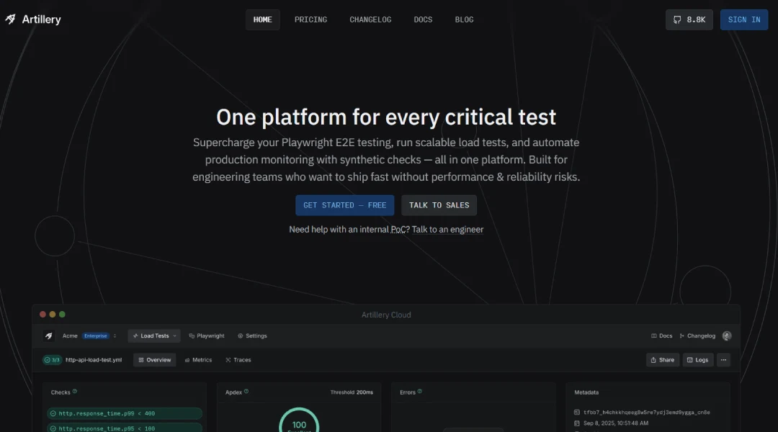Select the Traces tab
The height and width of the screenshot is (432, 778).
[238, 359]
